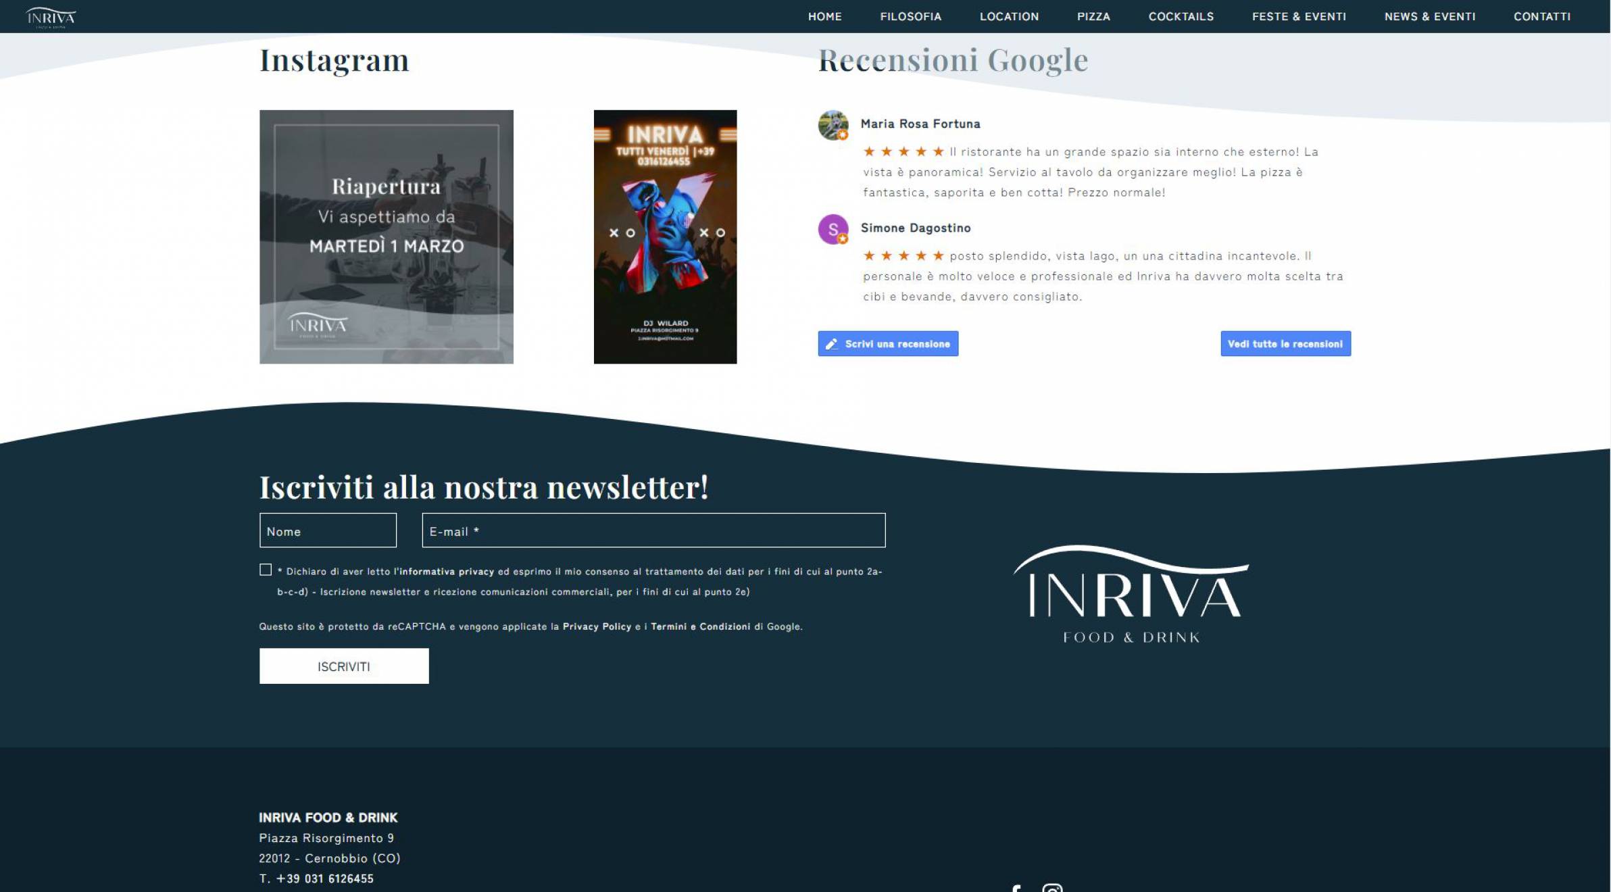Click the Nome input field

point(328,530)
